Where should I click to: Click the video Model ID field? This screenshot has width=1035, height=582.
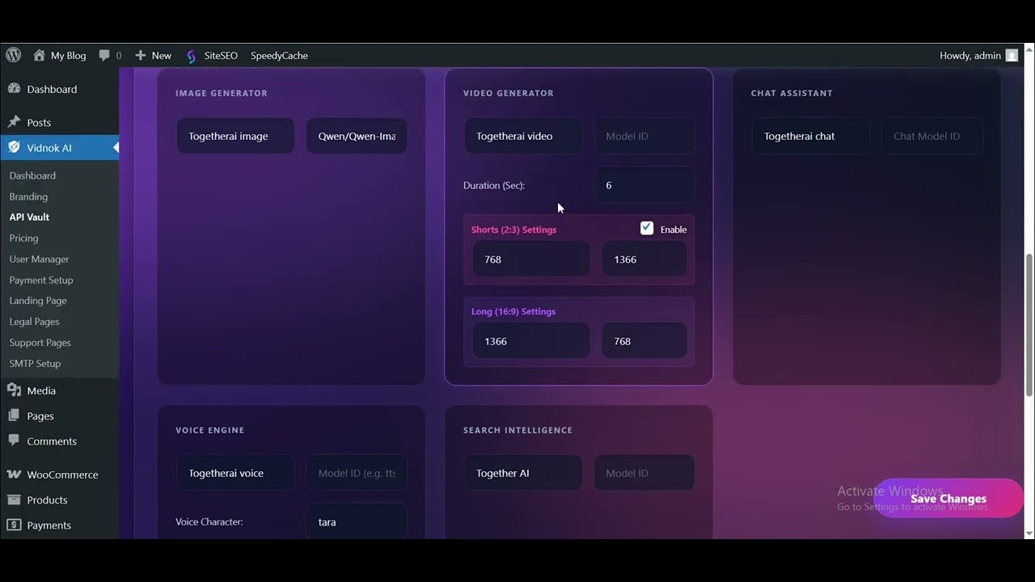(644, 136)
